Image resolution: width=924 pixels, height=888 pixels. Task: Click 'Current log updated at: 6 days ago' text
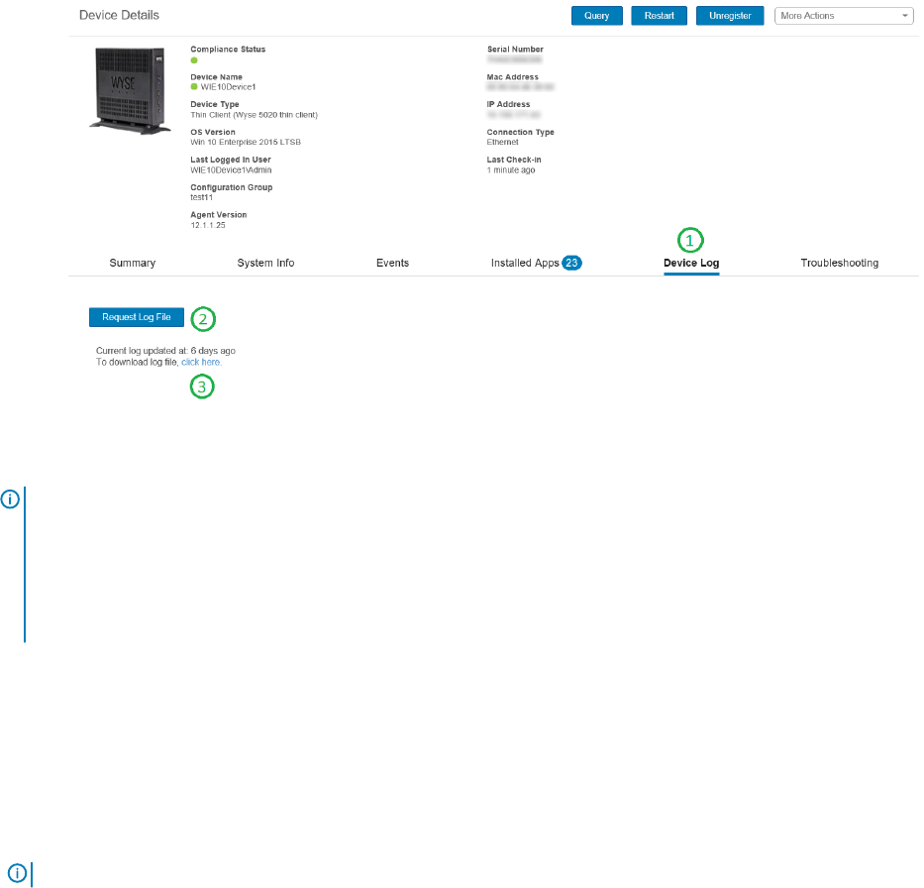pyautogui.click(x=165, y=351)
